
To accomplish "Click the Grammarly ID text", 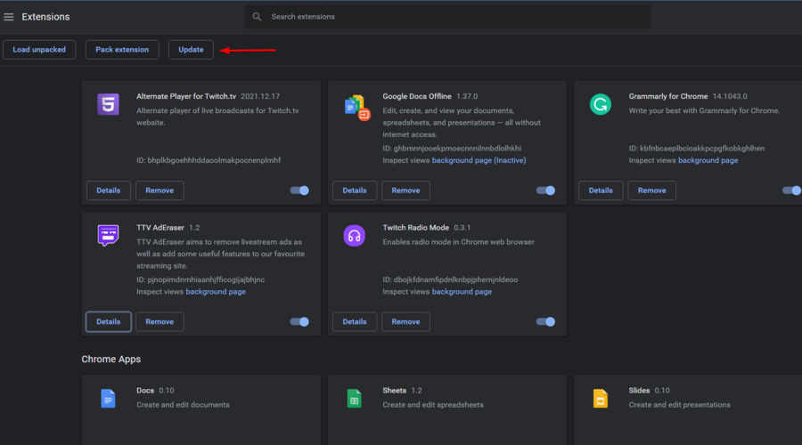I will (x=697, y=149).
